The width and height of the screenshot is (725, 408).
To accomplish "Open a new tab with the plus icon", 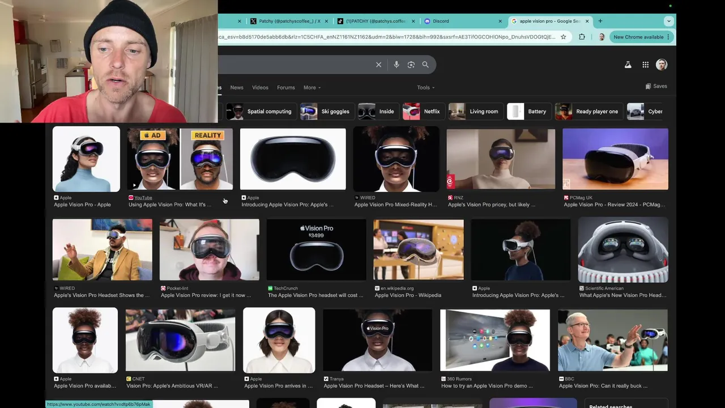I will coord(600,21).
